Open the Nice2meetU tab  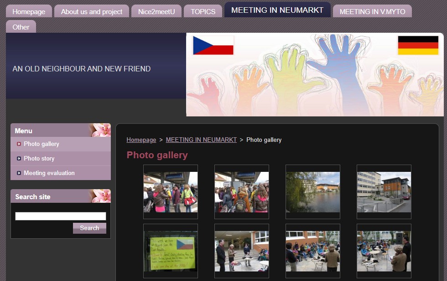[x=156, y=12]
